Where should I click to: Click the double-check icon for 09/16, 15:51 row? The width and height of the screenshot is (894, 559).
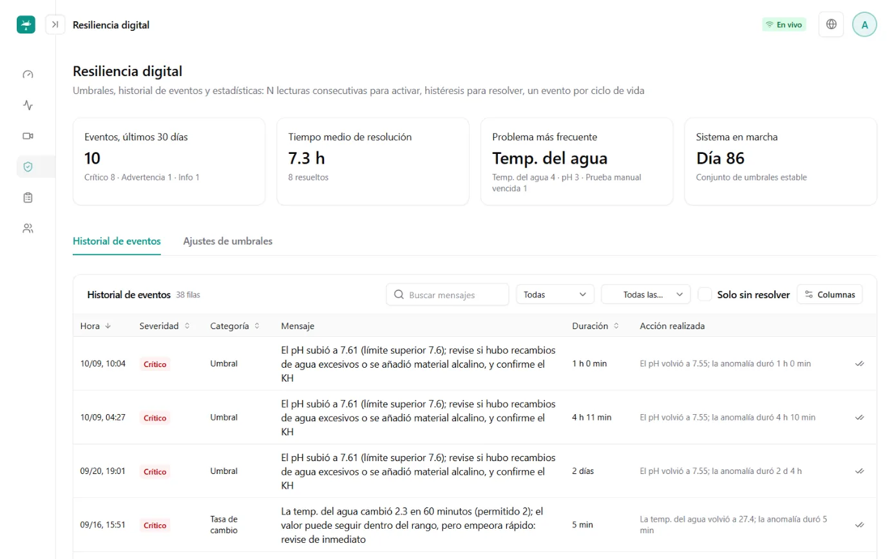click(x=859, y=525)
